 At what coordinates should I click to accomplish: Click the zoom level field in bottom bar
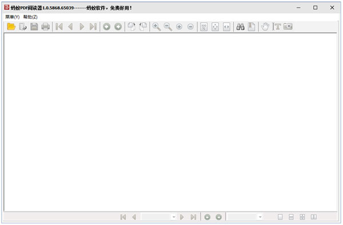tap(242, 217)
